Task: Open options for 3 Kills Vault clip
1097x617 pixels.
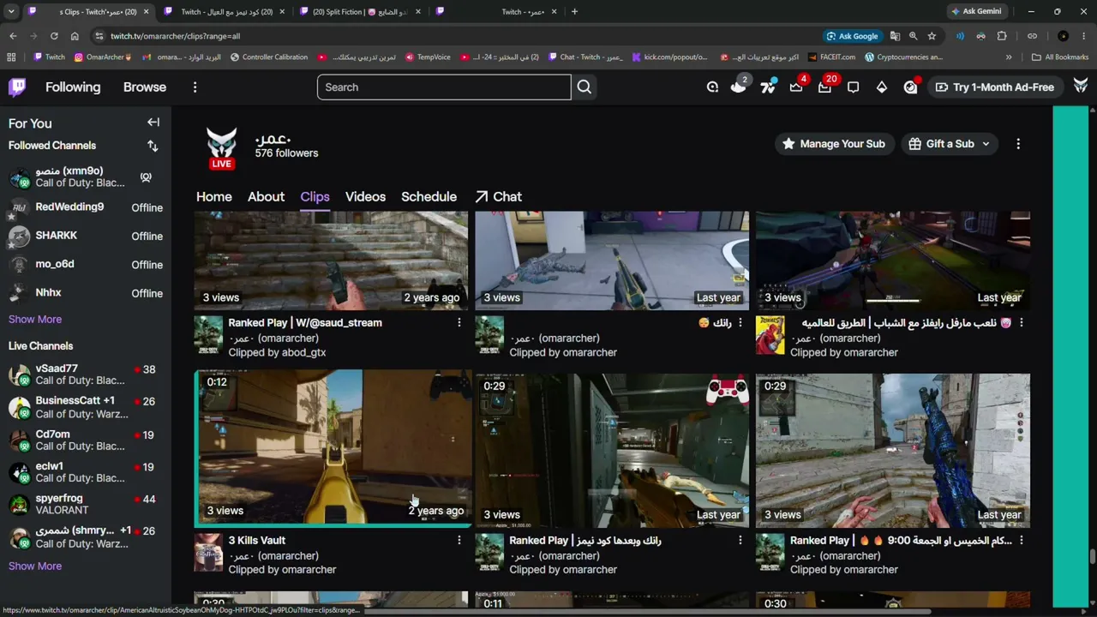Action: tap(459, 540)
